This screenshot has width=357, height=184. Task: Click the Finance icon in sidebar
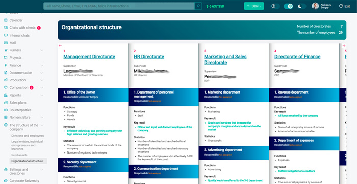pyautogui.click(x=6, y=66)
